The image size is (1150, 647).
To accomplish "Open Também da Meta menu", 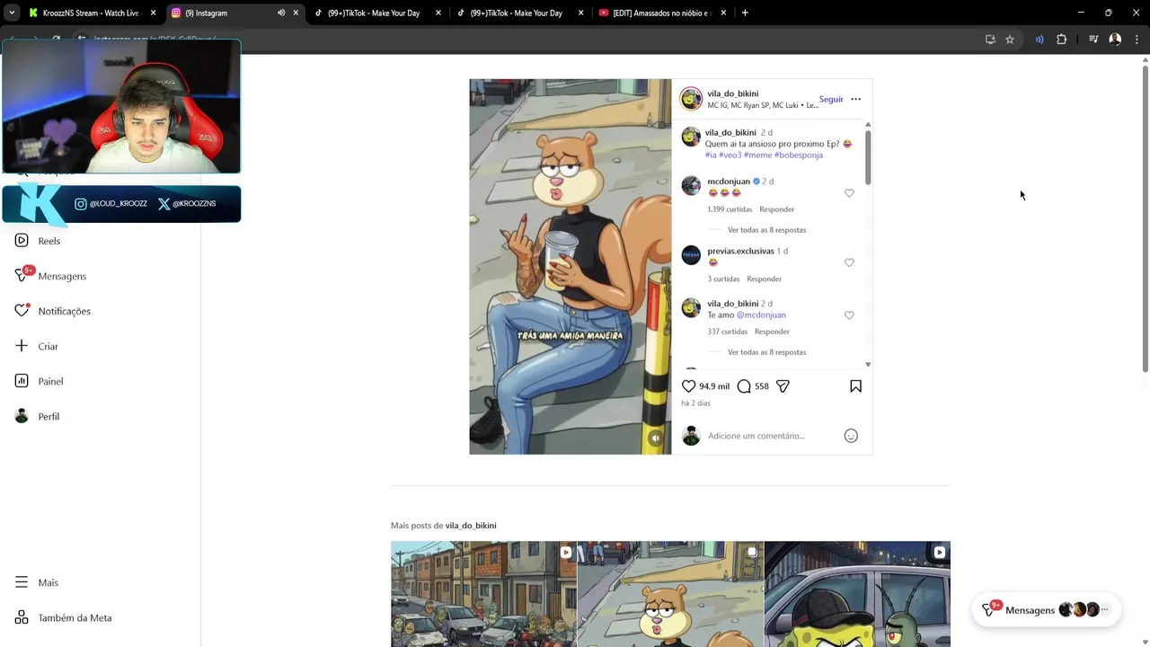I will pyautogui.click(x=63, y=617).
